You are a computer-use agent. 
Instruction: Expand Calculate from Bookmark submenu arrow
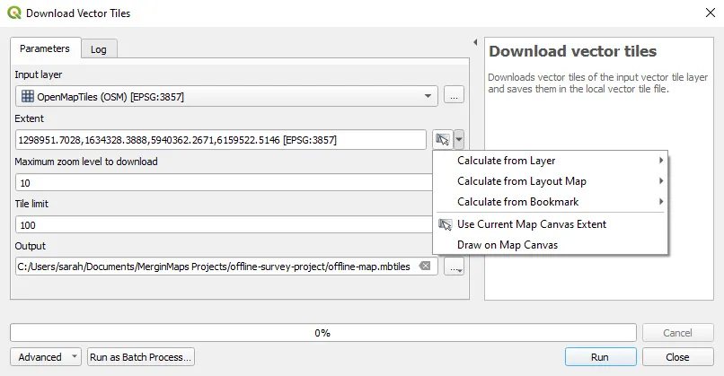click(661, 202)
